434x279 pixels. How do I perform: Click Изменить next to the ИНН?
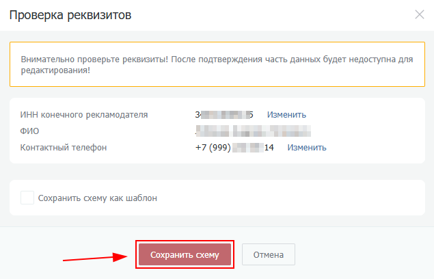(286, 114)
